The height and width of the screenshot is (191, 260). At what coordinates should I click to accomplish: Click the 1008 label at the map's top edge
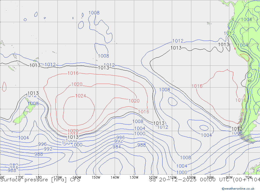coord(94,13)
